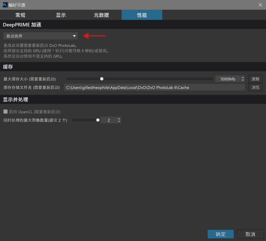266x241 pixels.
Task: Click 浏览 to choose cache folder
Action: point(255,88)
